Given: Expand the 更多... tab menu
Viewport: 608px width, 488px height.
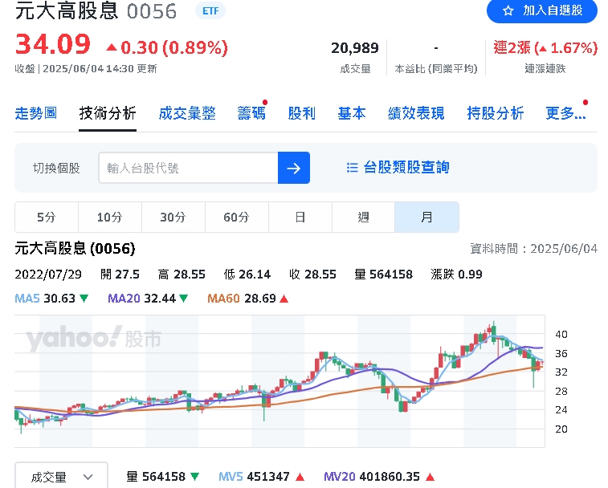Looking at the screenshot, I should 565,113.
